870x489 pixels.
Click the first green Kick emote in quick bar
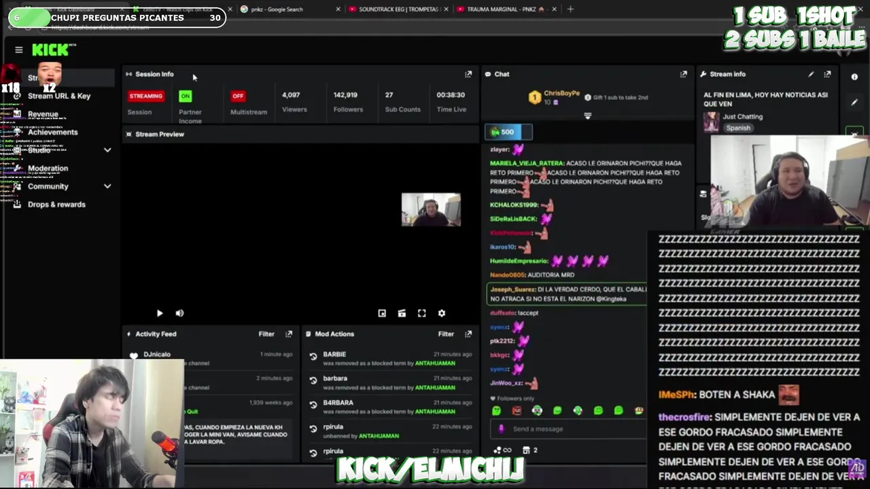point(496,410)
